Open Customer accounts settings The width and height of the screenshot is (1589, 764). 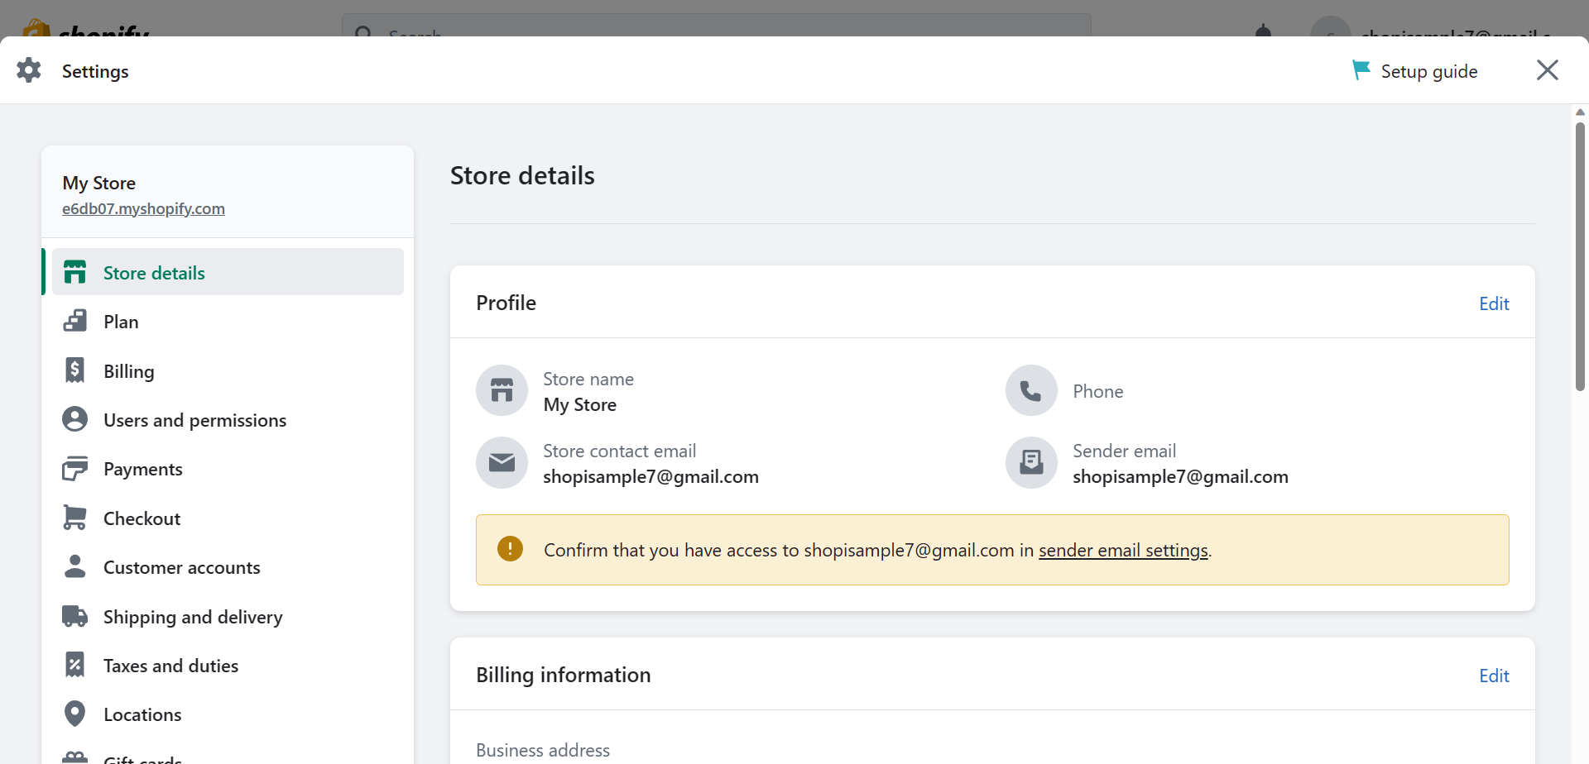tap(228, 566)
